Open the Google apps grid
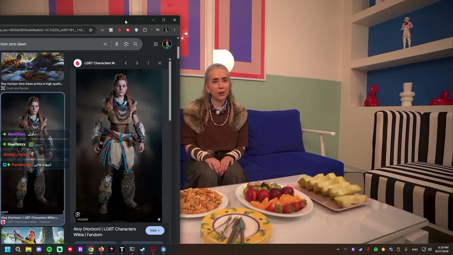The height and width of the screenshot is (255, 453). (156, 44)
